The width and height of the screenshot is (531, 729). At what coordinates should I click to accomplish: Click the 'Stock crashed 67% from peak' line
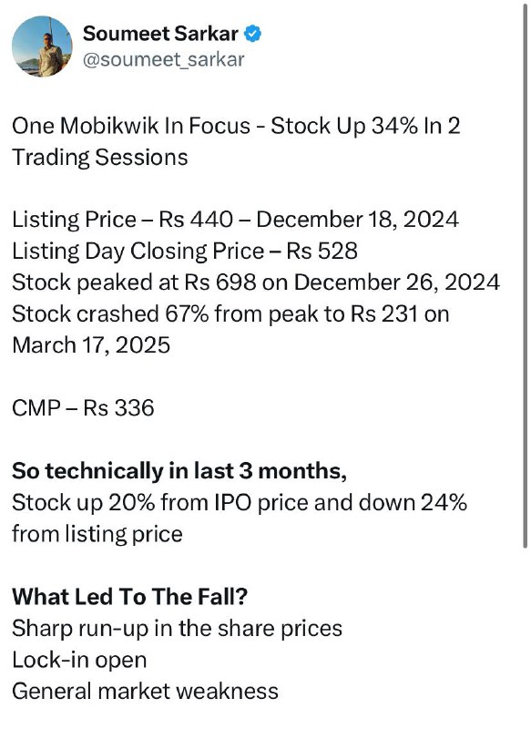pos(231,313)
